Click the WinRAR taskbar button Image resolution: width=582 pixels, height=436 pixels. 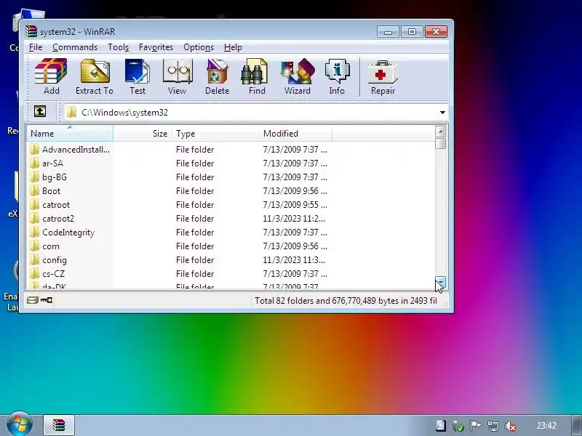pos(59,425)
